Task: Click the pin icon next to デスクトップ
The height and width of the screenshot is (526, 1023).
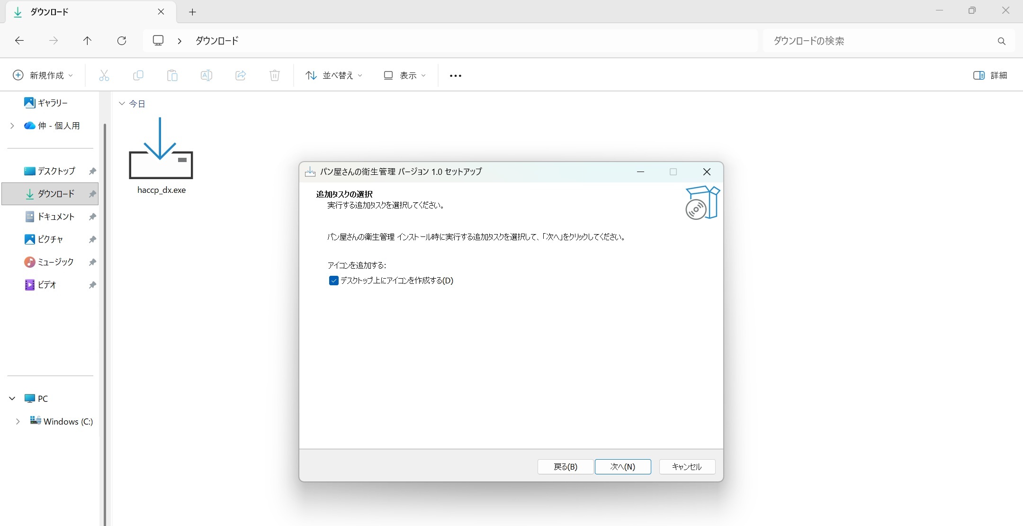Action: tap(92, 171)
